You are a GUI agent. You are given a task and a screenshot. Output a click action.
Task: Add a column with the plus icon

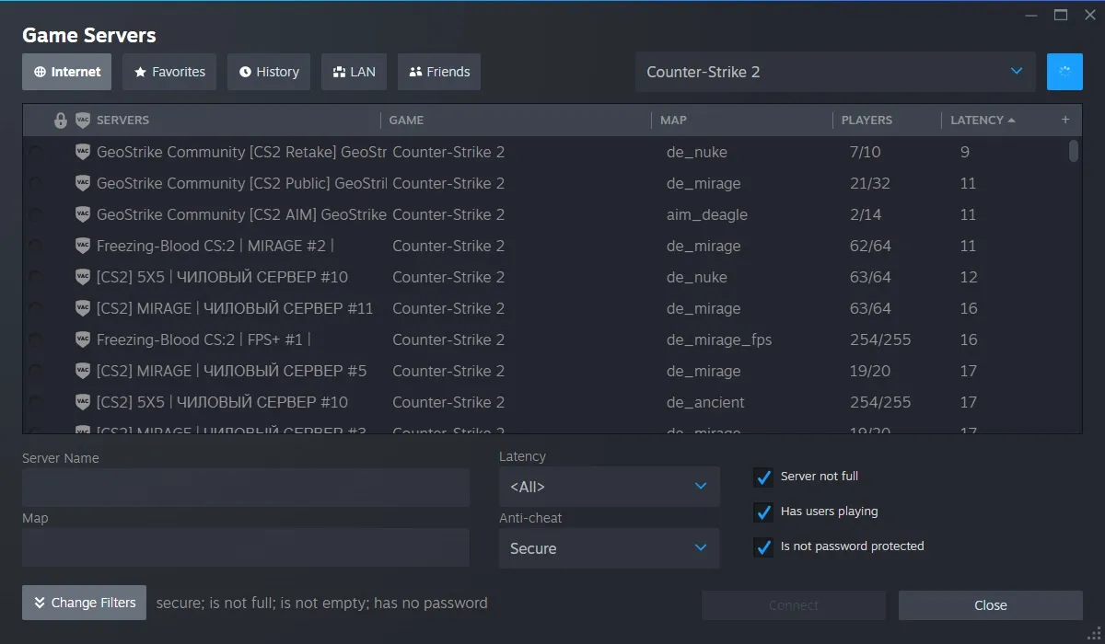pyautogui.click(x=1065, y=120)
